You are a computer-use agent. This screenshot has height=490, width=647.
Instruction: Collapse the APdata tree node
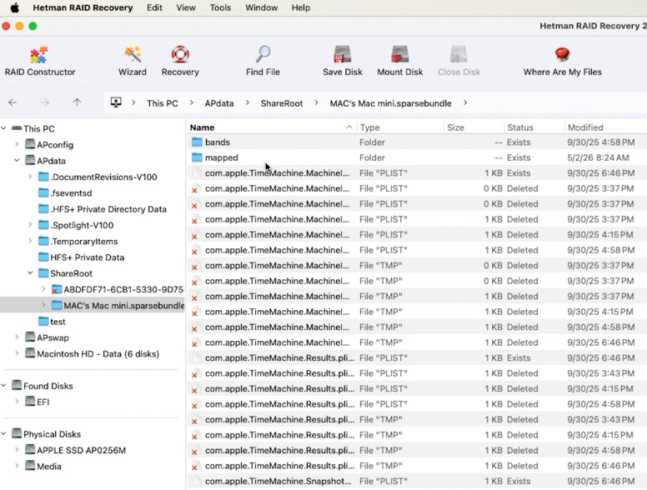click(x=17, y=161)
